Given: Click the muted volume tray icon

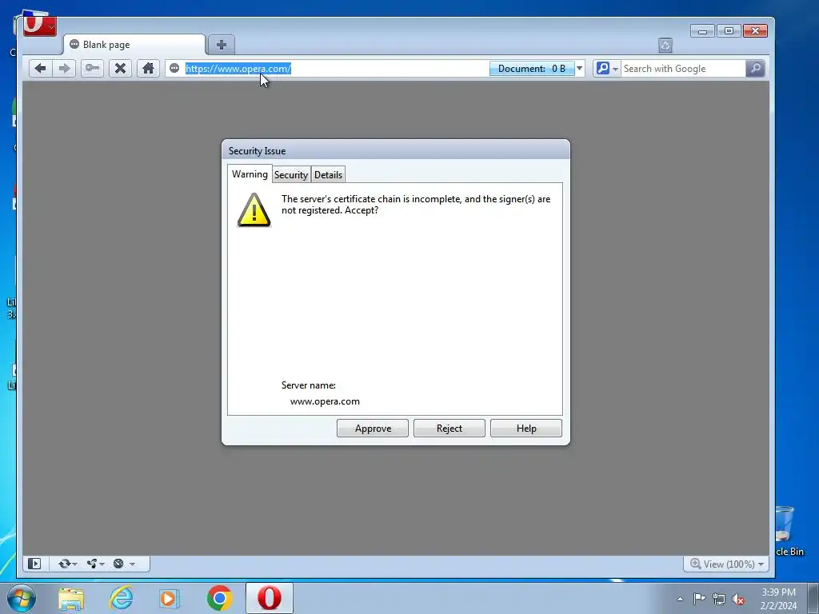Looking at the screenshot, I should pyautogui.click(x=738, y=599).
